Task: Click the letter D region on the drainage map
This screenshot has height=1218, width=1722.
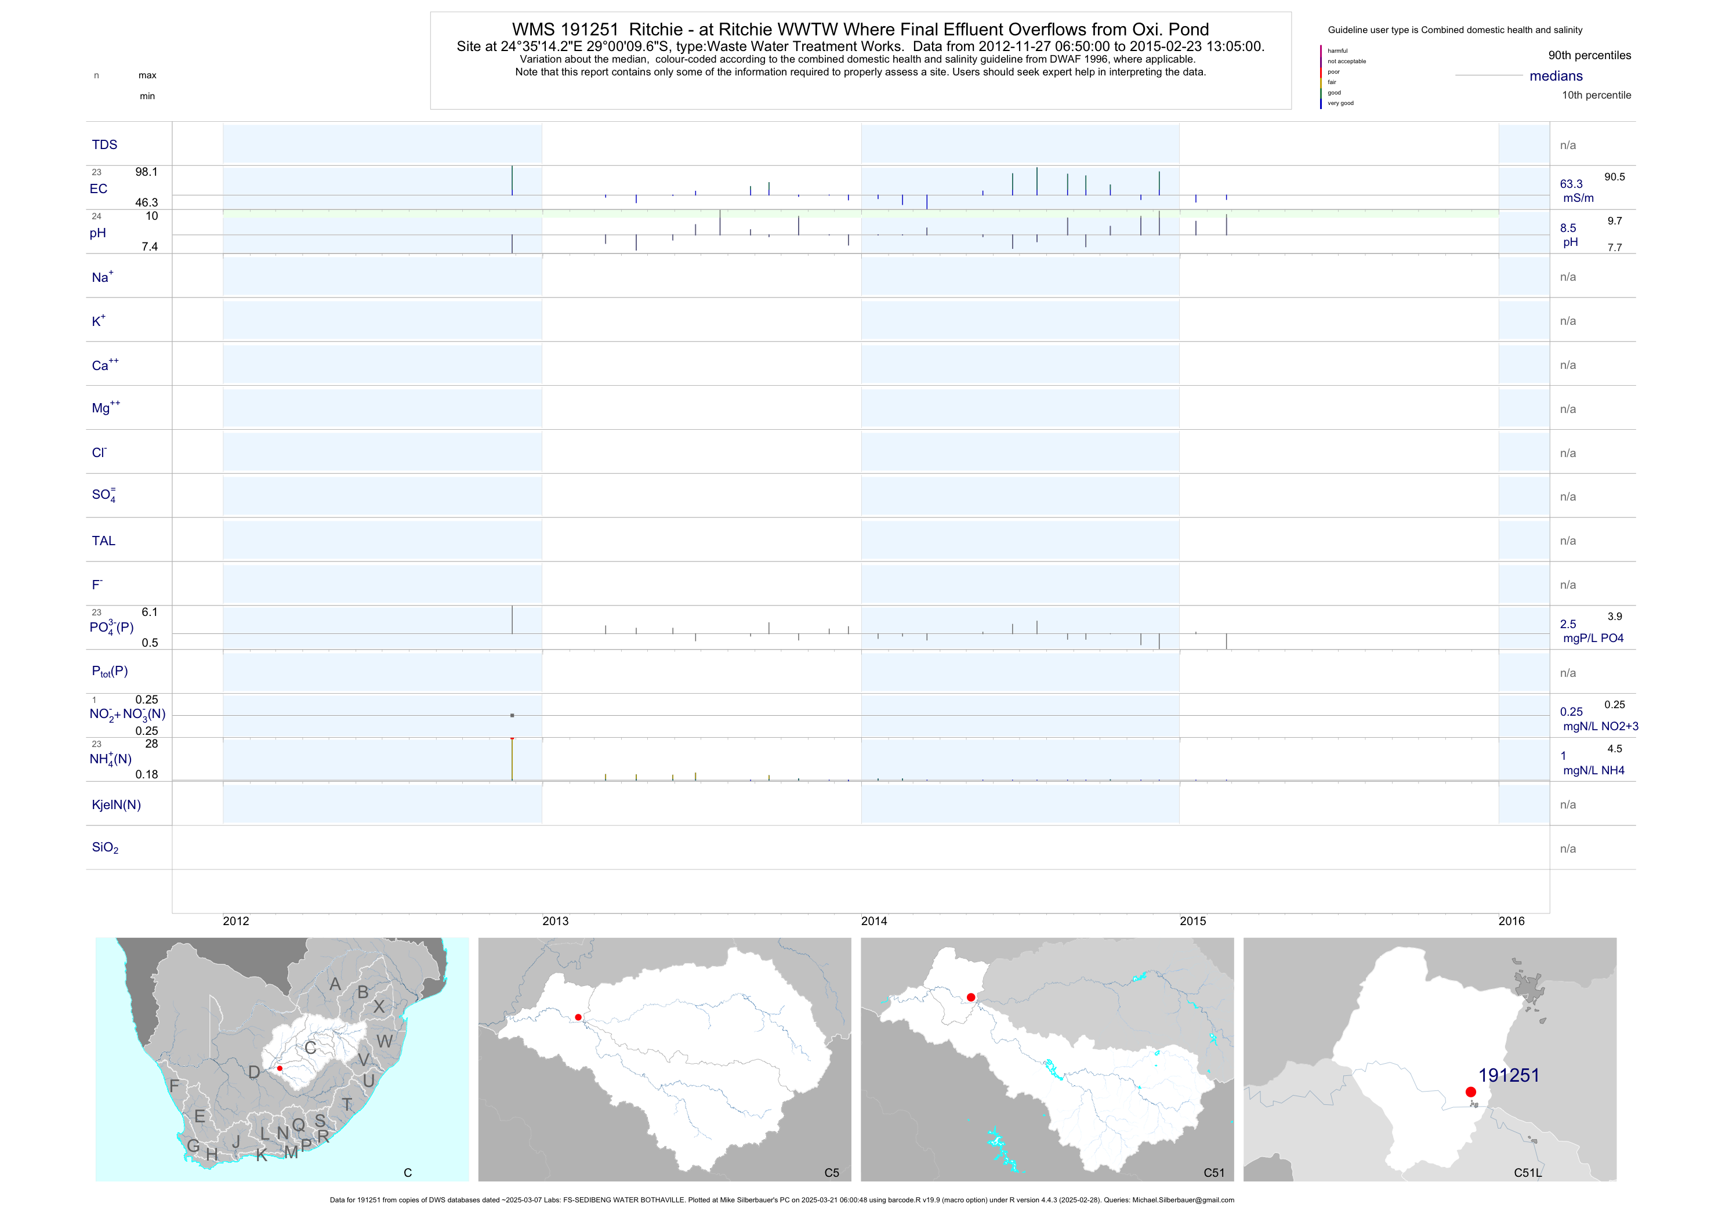Action: point(254,1072)
